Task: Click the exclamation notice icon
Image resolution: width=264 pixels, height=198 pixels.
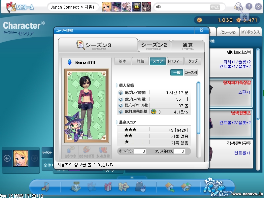Action: click(x=248, y=7)
